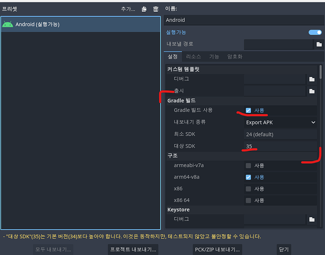This screenshot has height=255, width=325.
Task: Browse for custom template 디버그 file
Action: pyautogui.click(x=312, y=79)
